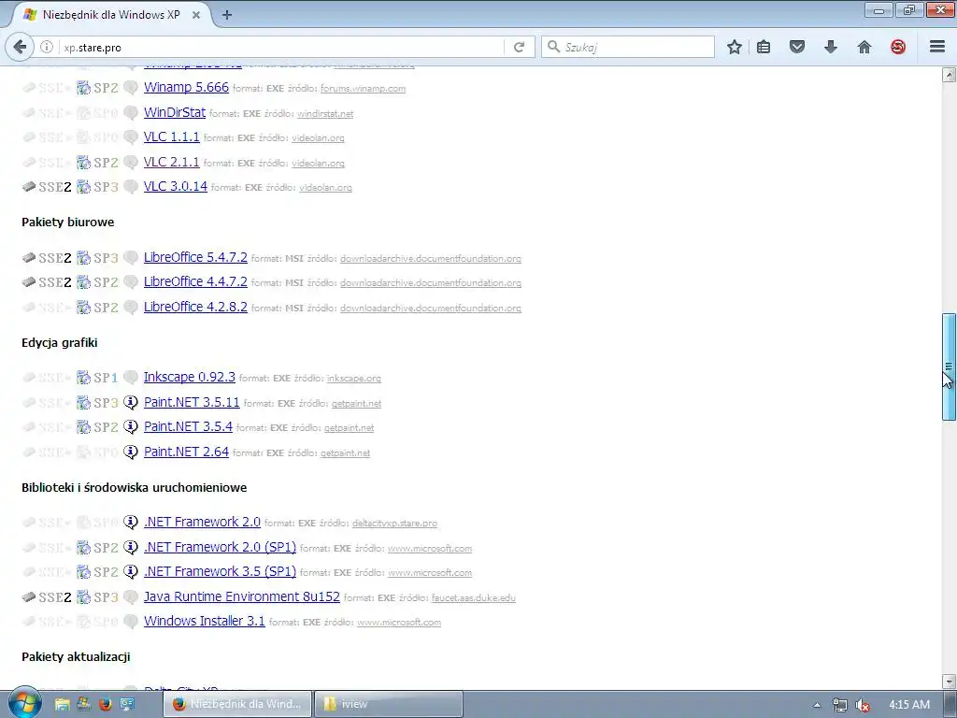Screen dimensions: 957x718
Task: Show hidden system tray icons
Action: click(x=817, y=705)
